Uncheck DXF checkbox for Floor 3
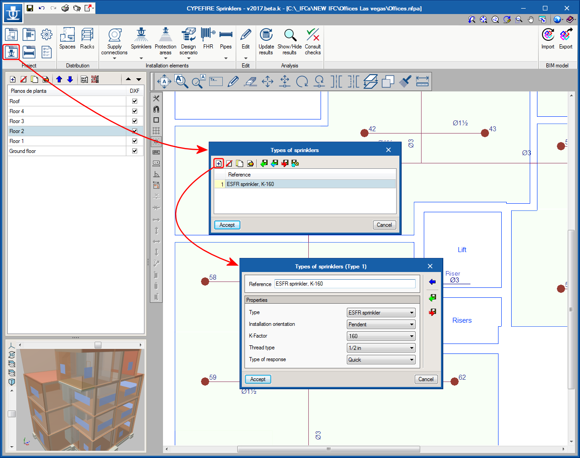580x458 pixels. pyautogui.click(x=134, y=121)
